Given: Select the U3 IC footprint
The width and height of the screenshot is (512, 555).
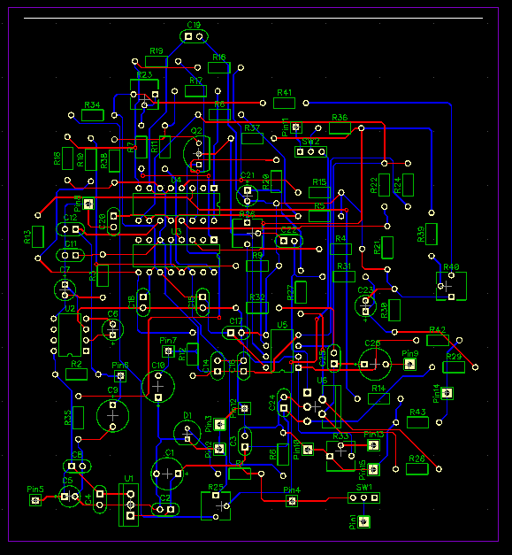Looking at the screenshot, I should (176, 256).
